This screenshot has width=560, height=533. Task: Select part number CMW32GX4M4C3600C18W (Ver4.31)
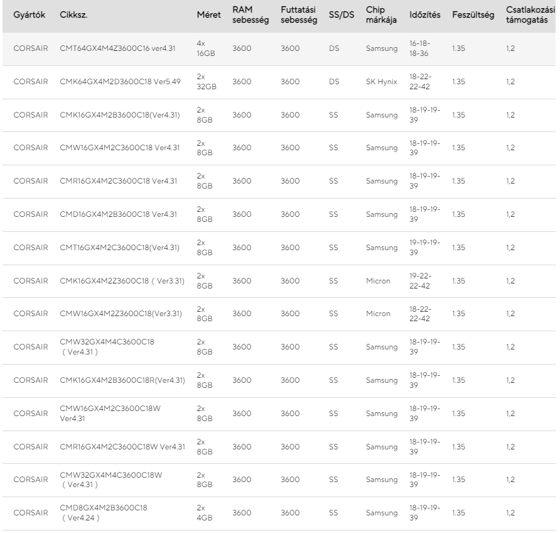pyautogui.click(x=110, y=480)
